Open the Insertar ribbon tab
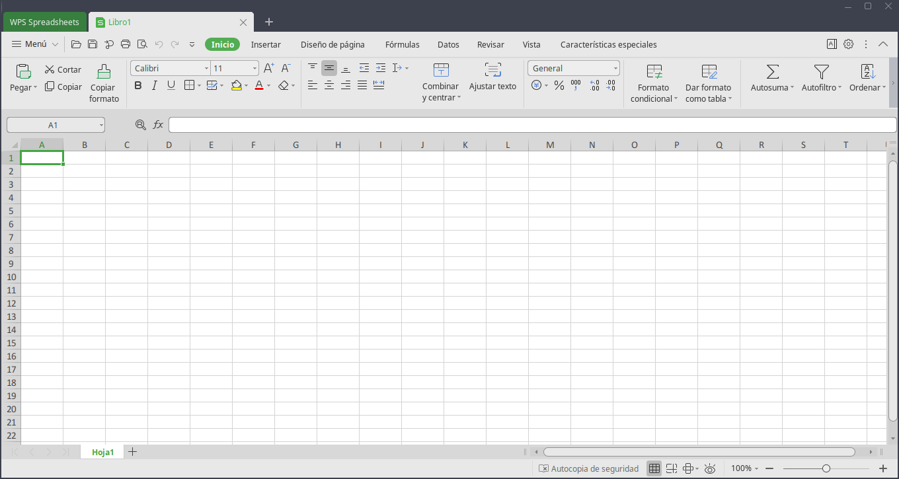 coord(266,44)
